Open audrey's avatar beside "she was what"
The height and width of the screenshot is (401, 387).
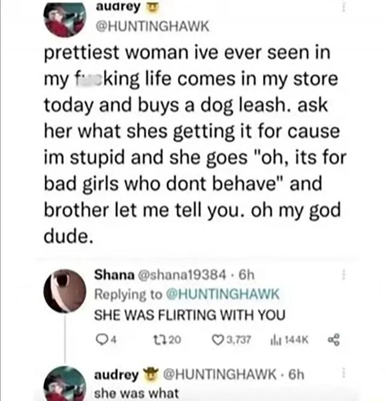pos(65,383)
